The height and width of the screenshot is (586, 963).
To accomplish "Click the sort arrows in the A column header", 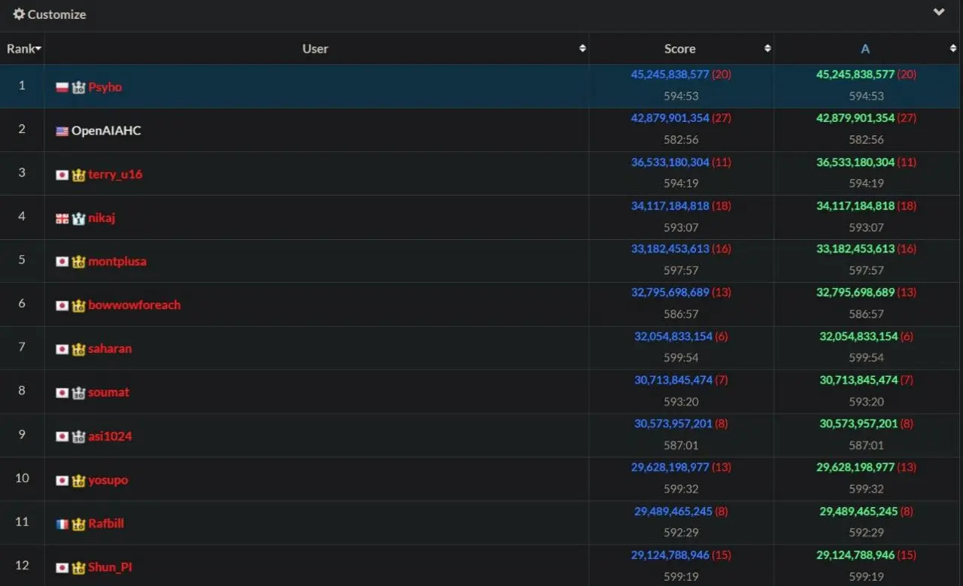I will (x=952, y=48).
